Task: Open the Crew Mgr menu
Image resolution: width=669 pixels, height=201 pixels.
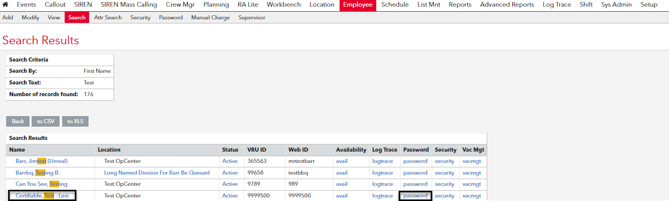Action: (x=180, y=5)
